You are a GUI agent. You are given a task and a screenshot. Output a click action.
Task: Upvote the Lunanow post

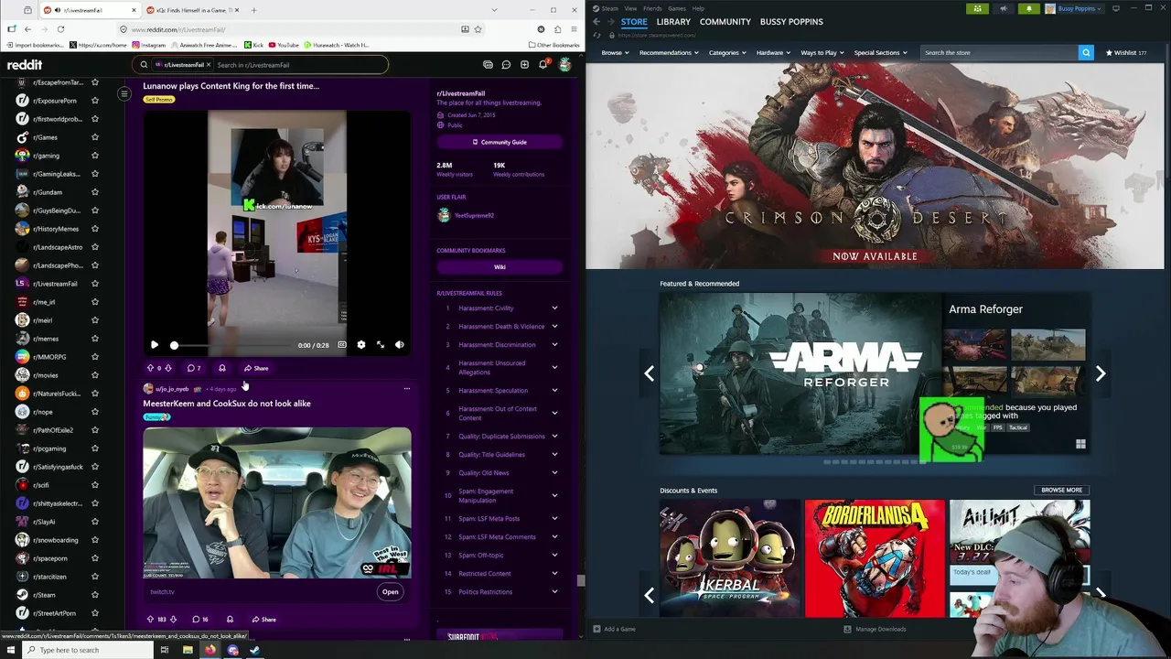tap(150, 368)
